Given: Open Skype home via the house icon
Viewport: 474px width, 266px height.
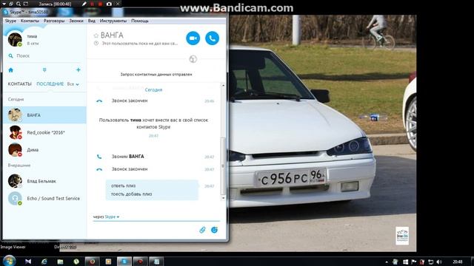Looking at the screenshot, I should [x=11, y=70].
